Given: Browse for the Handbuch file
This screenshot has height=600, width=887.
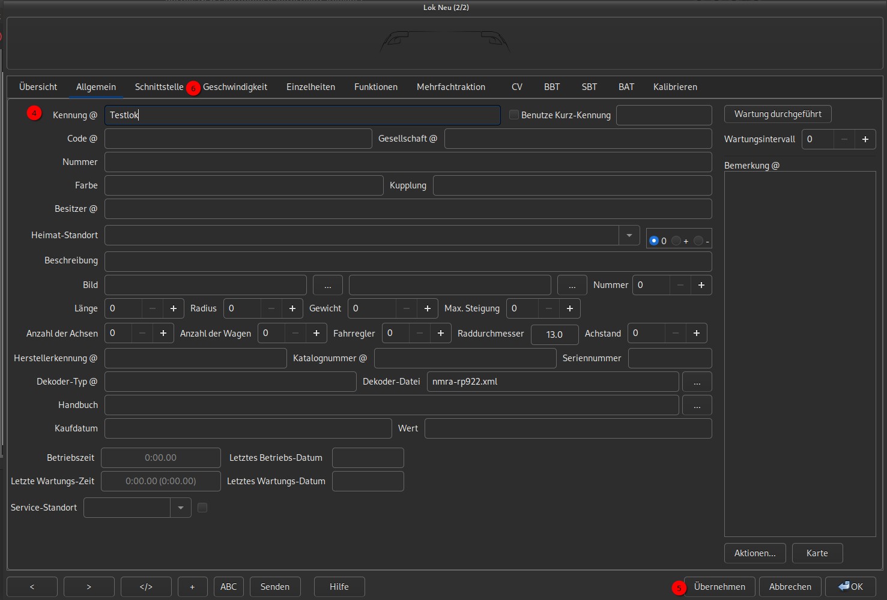Looking at the screenshot, I should (x=697, y=406).
